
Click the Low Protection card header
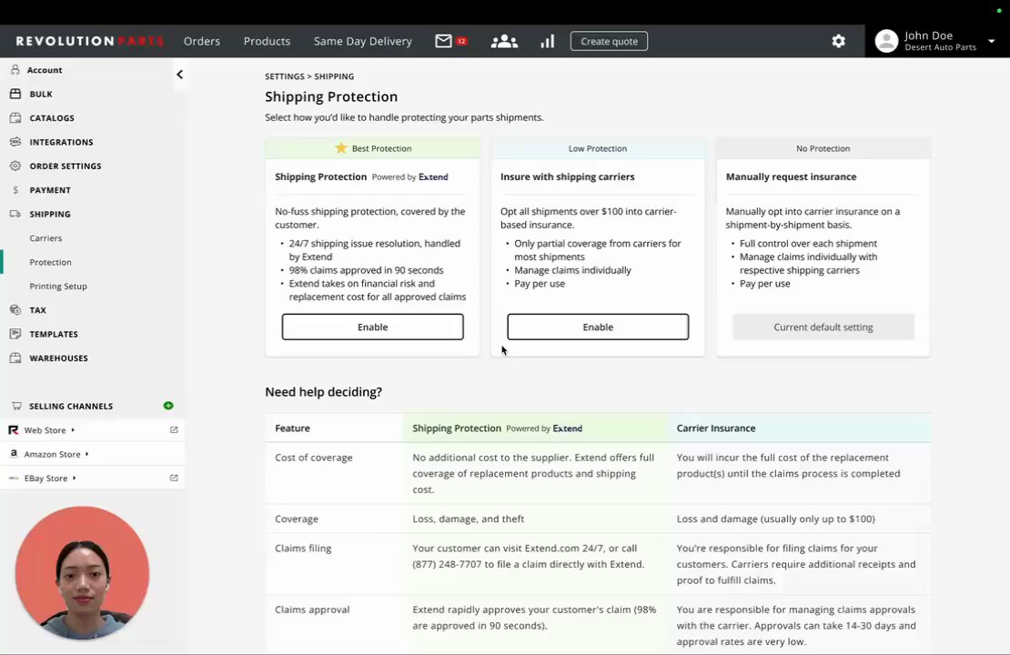[598, 148]
